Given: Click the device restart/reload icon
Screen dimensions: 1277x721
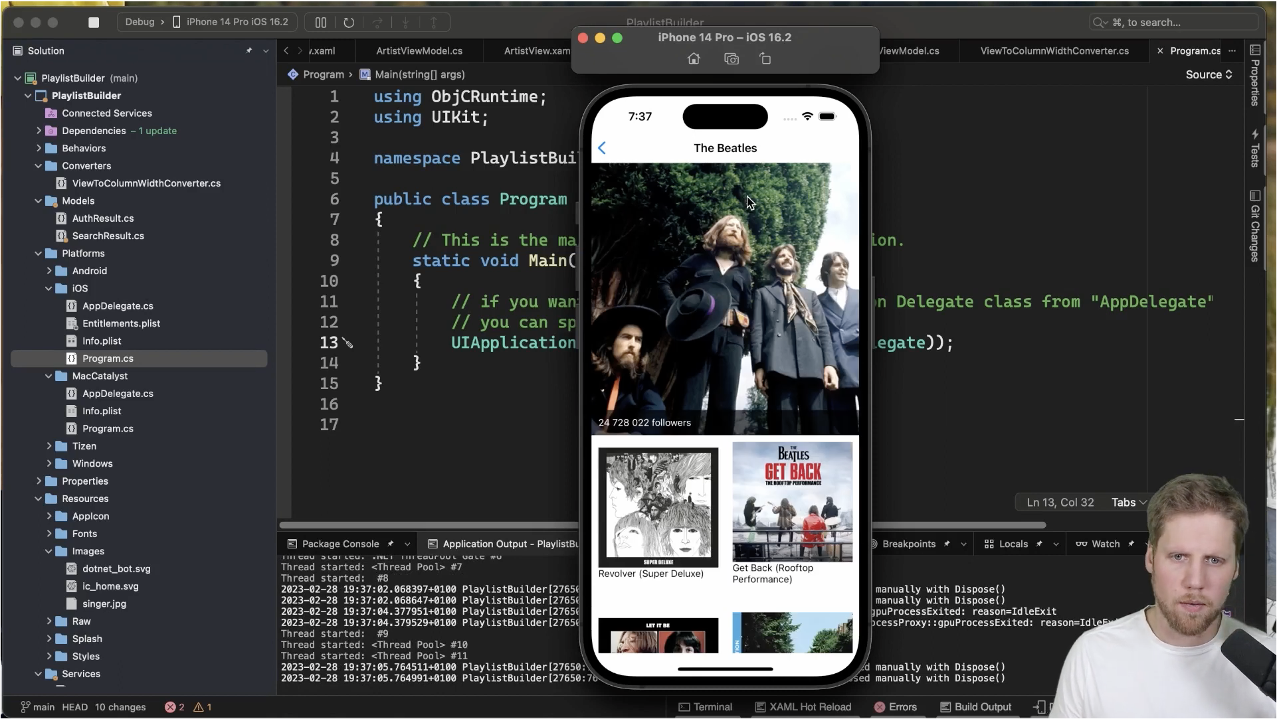Looking at the screenshot, I should point(349,22).
